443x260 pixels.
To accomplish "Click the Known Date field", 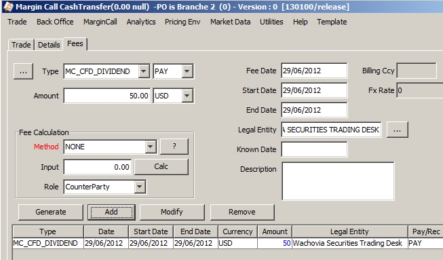I will coord(314,149).
